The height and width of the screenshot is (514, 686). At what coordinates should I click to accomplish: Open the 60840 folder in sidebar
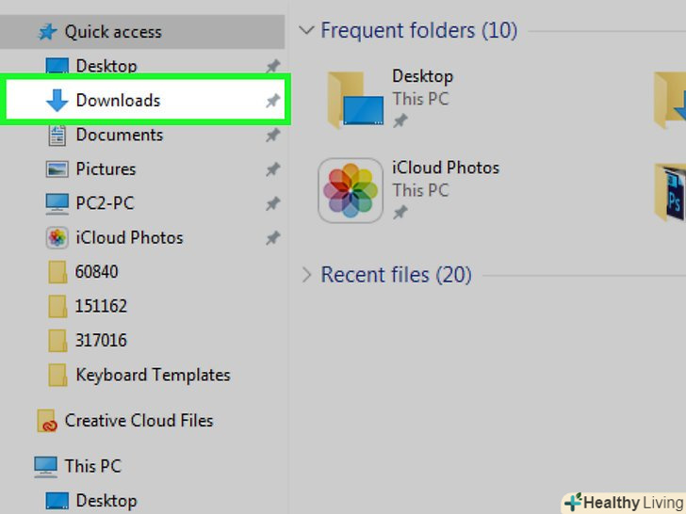[x=96, y=272]
